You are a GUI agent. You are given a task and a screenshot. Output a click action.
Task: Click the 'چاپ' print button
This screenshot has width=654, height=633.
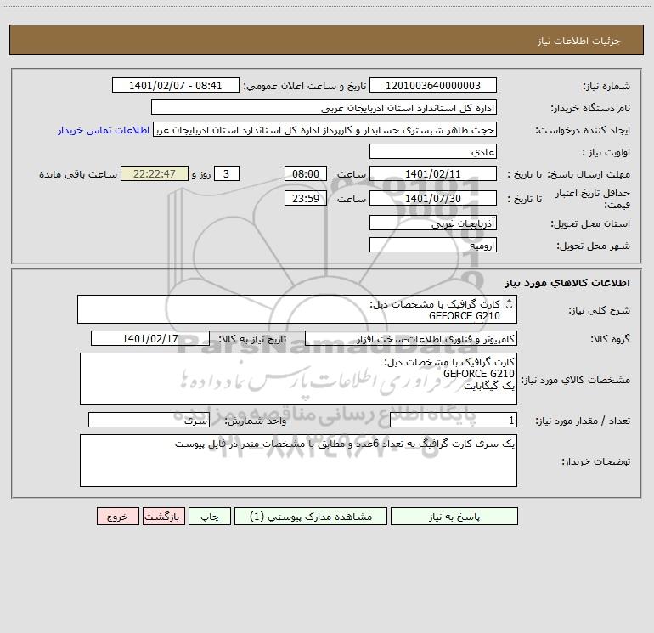[x=210, y=517]
